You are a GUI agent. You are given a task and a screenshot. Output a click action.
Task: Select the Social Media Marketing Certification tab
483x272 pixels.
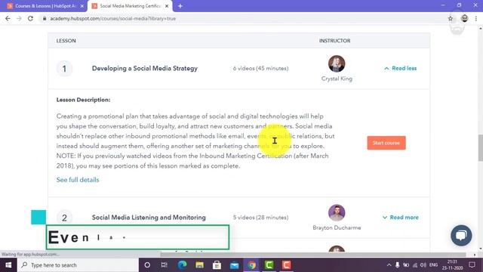point(130,6)
